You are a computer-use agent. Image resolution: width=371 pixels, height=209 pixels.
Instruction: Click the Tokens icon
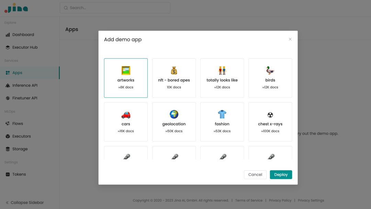tap(8, 174)
